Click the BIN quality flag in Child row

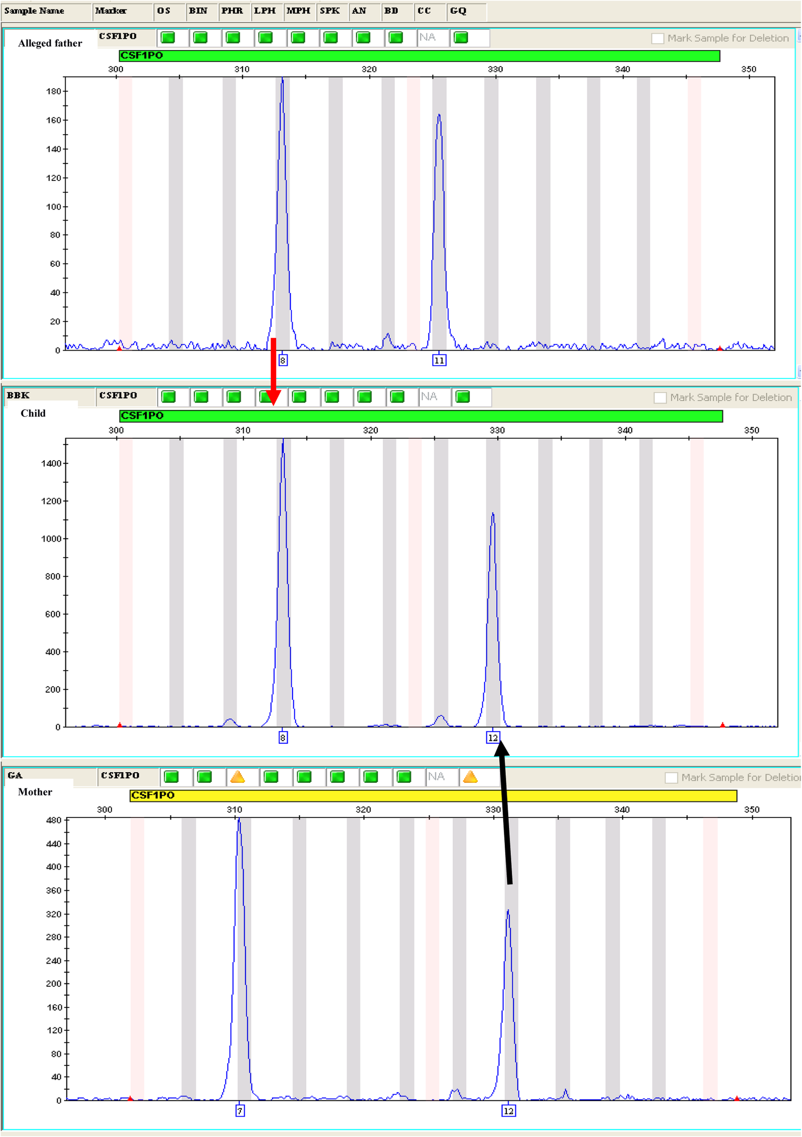pyautogui.click(x=201, y=397)
